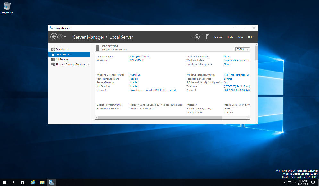Screen dimensions: 319x186
Task: Click Install updates automatically link
Action: 237,60
